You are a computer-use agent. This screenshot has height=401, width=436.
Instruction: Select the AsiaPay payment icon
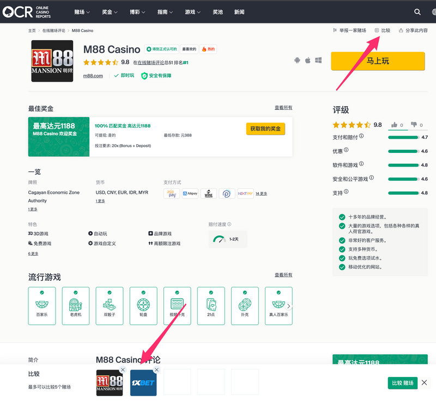coord(172,193)
